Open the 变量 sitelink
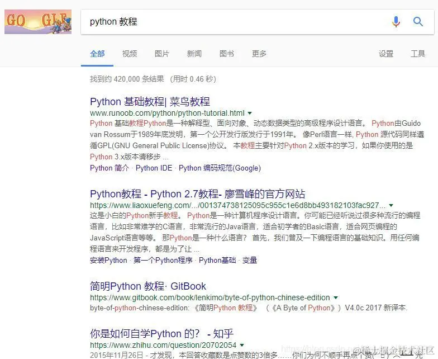The width and height of the screenshot is (438, 359). (x=250, y=261)
